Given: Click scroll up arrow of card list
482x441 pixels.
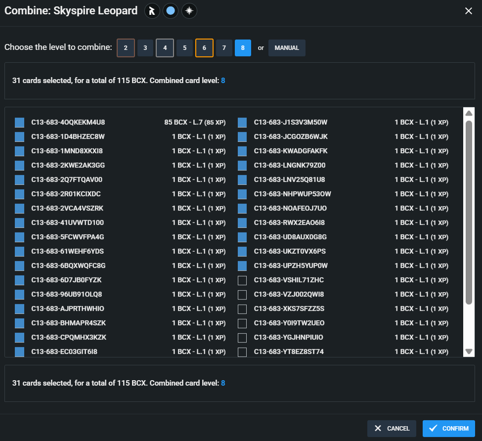Looking at the screenshot, I should point(469,113).
